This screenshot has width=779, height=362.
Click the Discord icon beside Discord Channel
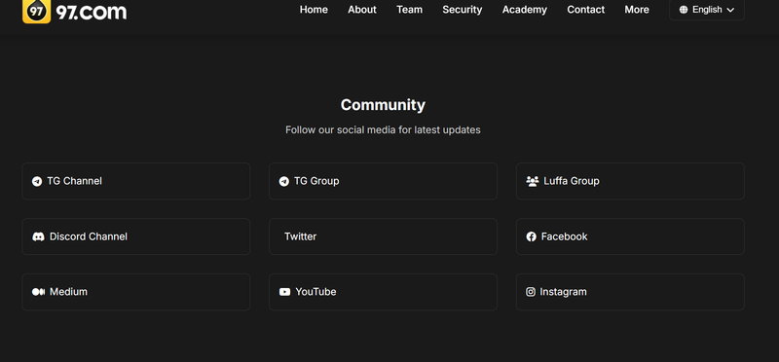(38, 236)
